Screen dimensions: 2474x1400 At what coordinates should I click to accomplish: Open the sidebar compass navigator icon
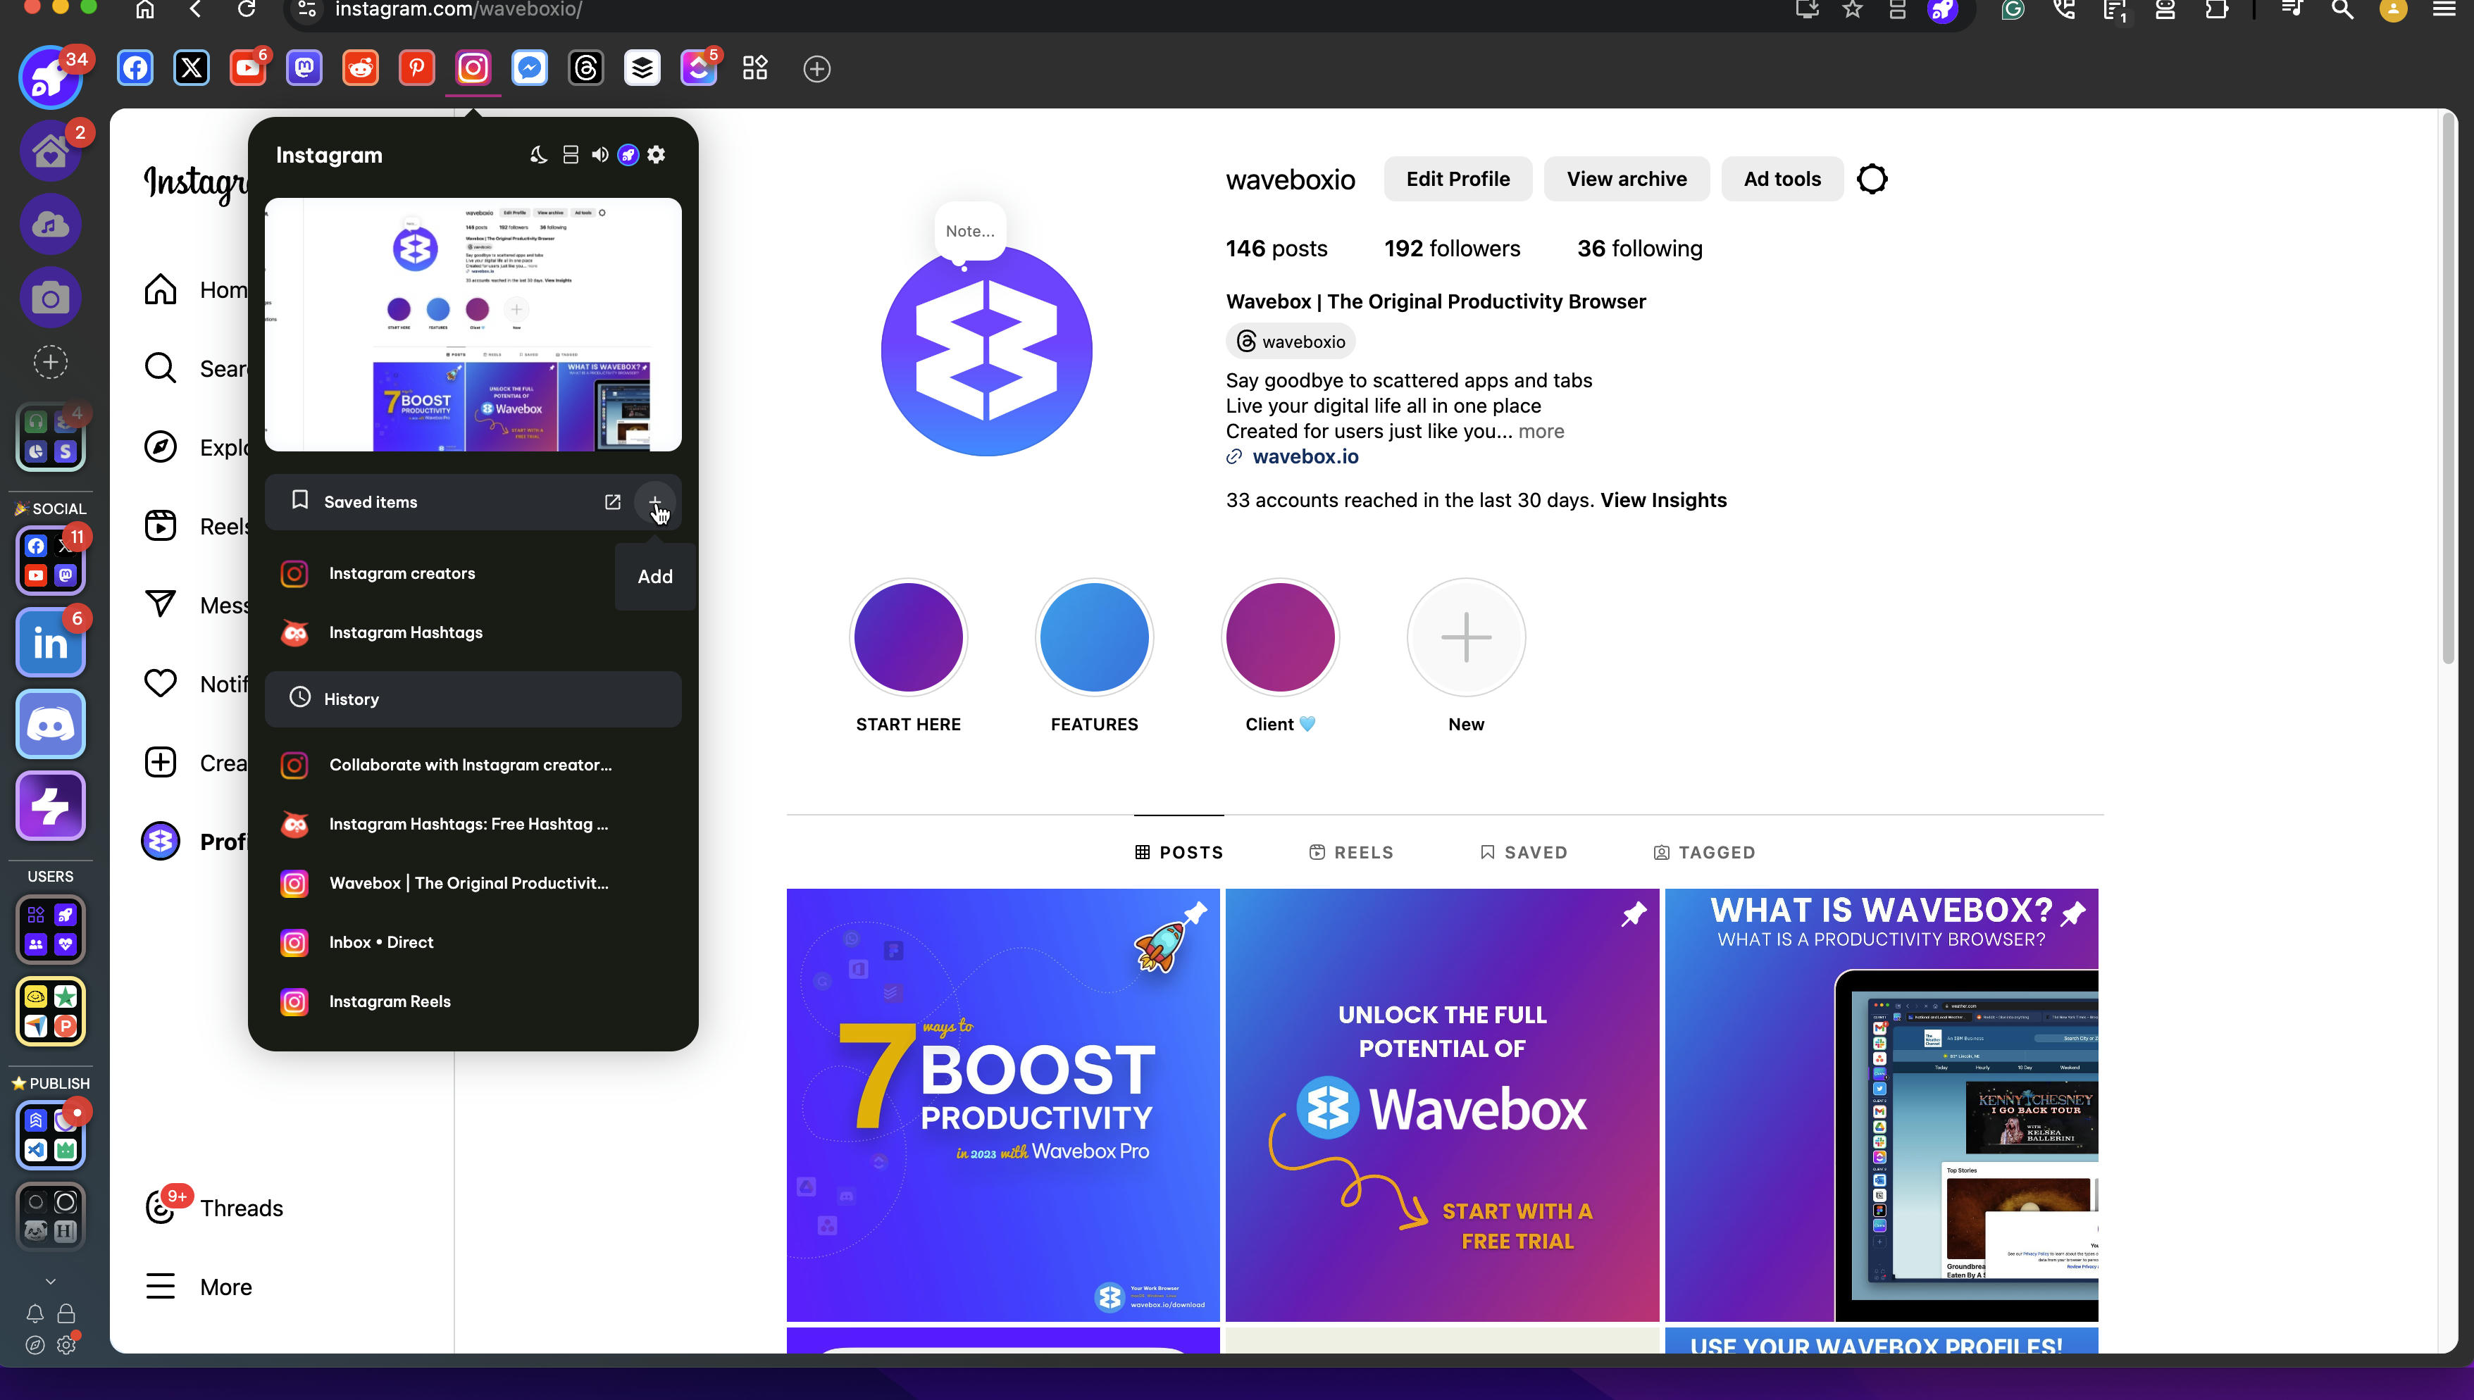coord(35,1345)
